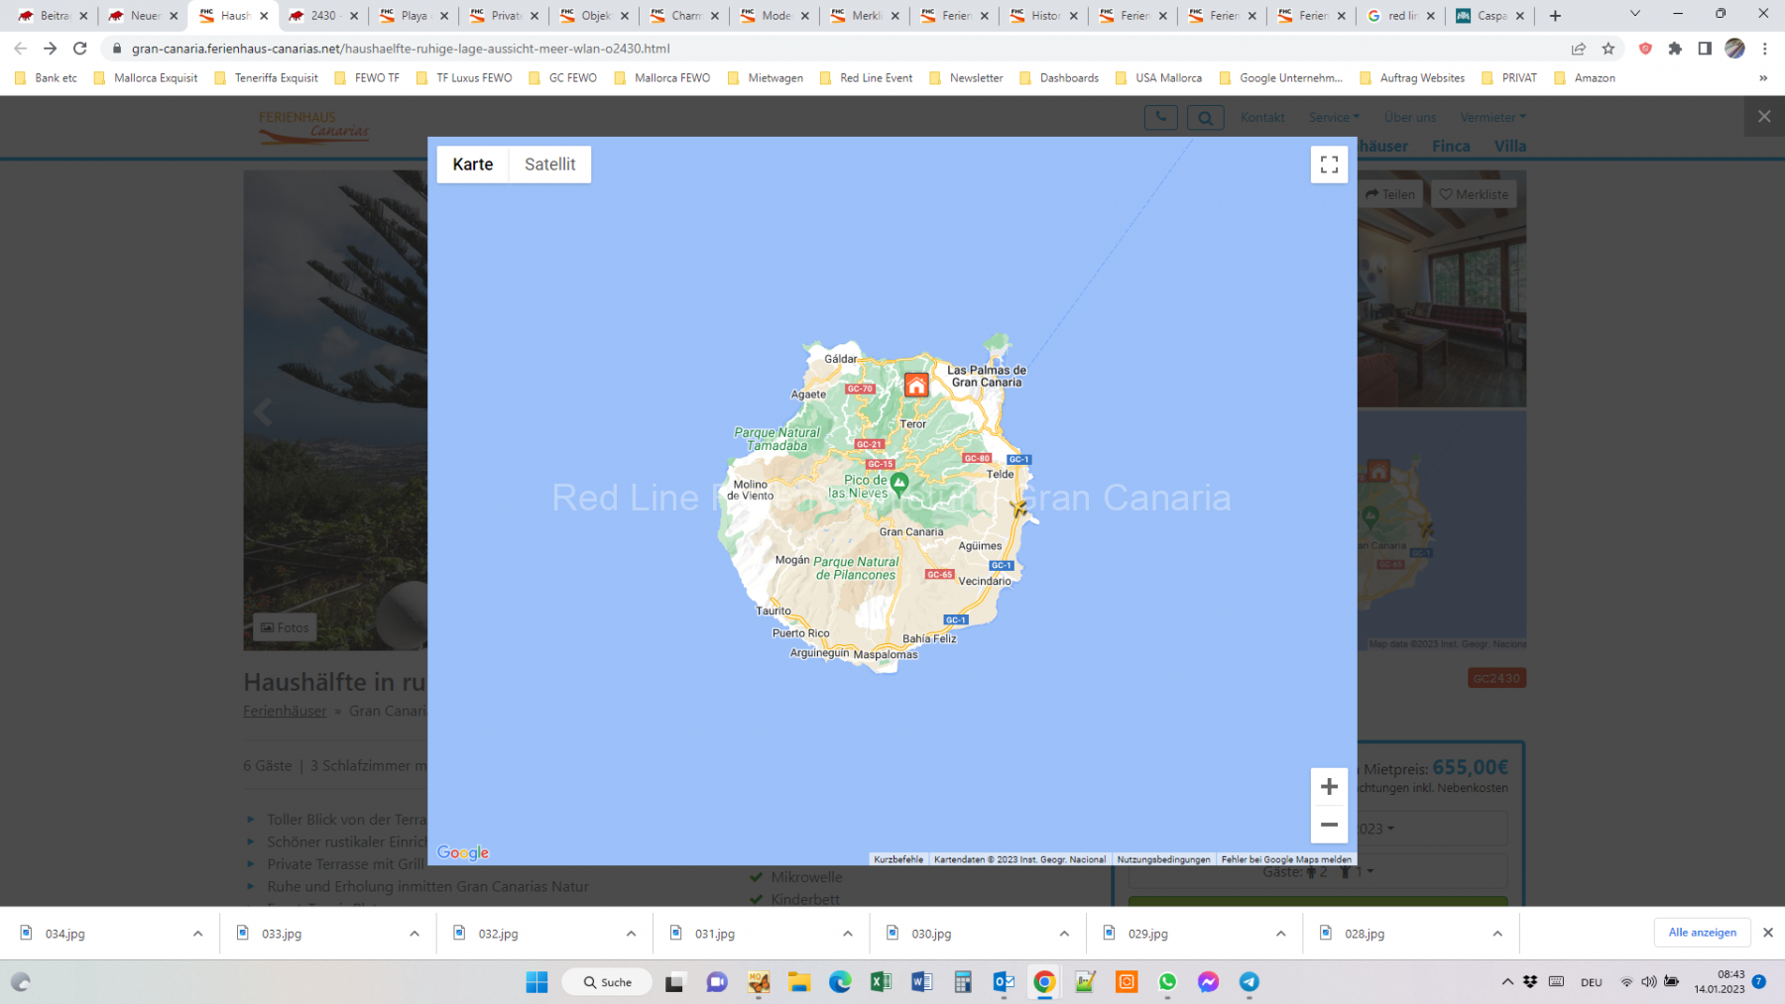Image resolution: width=1785 pixels, height=1004 pixels.
Task: Switch map to Karte view
Action: click(472, 165)
